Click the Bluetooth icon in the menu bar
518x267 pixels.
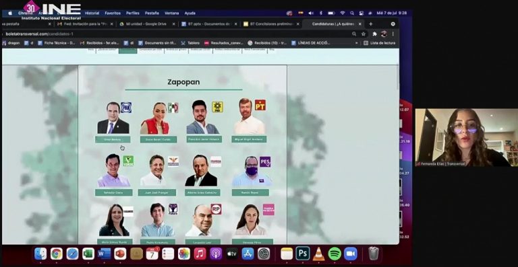click(x=320, y=13)
